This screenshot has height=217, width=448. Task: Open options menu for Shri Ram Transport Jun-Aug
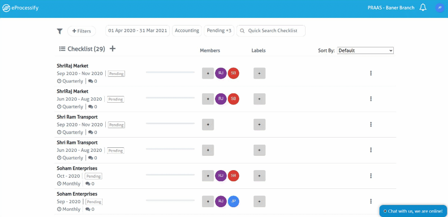click(x=371, y=150)
